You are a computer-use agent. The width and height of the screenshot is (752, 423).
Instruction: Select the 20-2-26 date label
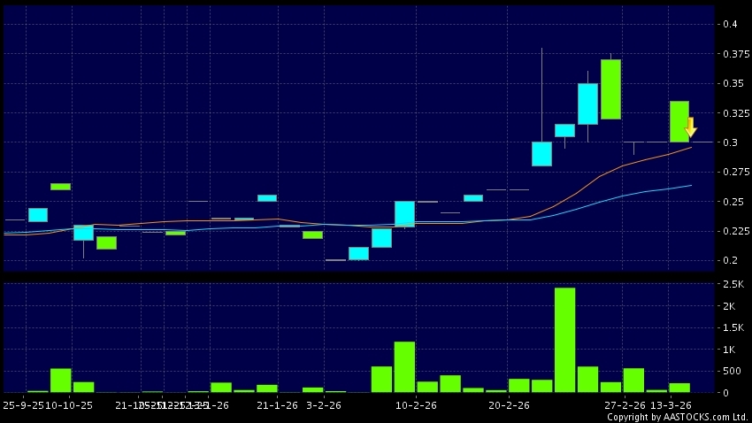[509, 405]
